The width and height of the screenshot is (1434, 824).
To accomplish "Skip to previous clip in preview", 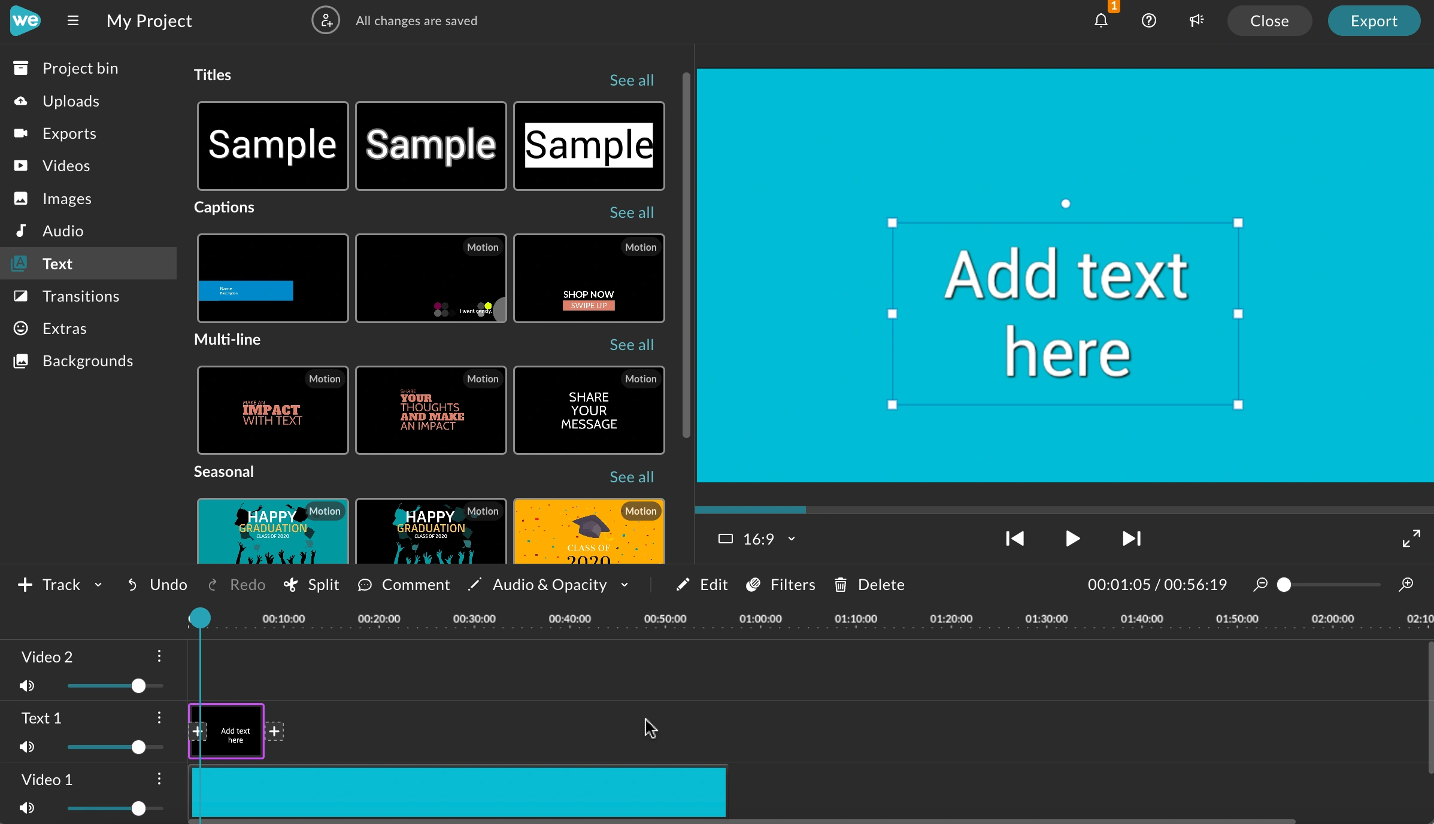I will [1015, 539].
